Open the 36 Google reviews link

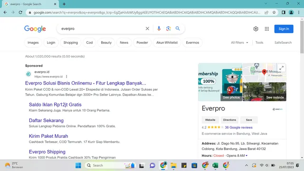point(238,127)
